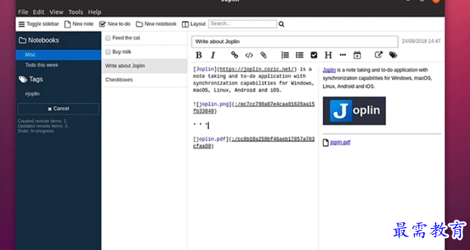Check the 'Feed the cat' to-do checkbox

pos(108,38)
